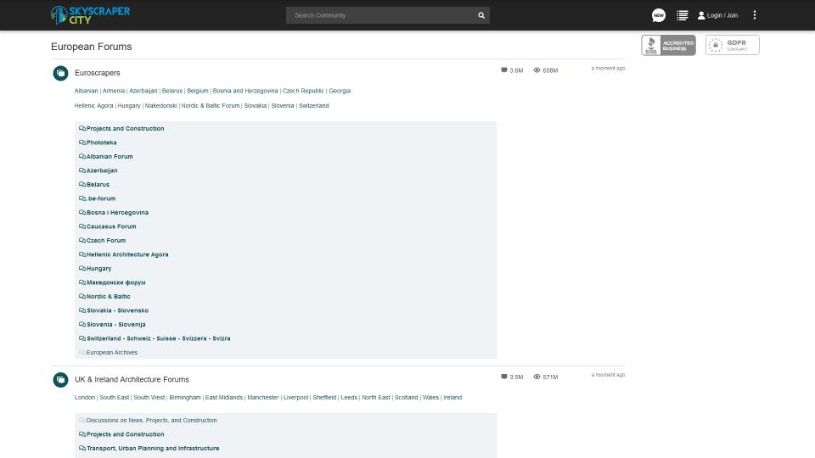Open the Hungary subforum
Image resolution: width=815 pixels, height=458 pixels.
point(98,269)
